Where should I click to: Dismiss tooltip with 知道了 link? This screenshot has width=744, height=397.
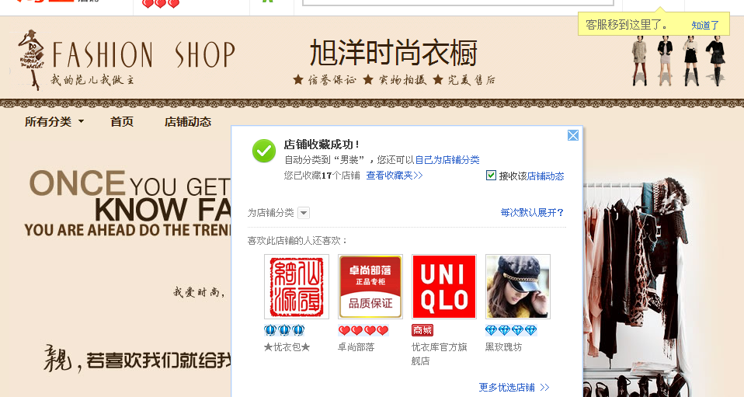tap(705, 25)
